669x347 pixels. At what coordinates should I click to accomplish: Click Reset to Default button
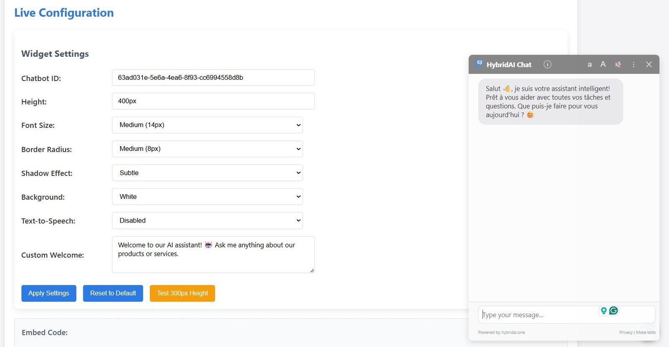coord(113,293)
